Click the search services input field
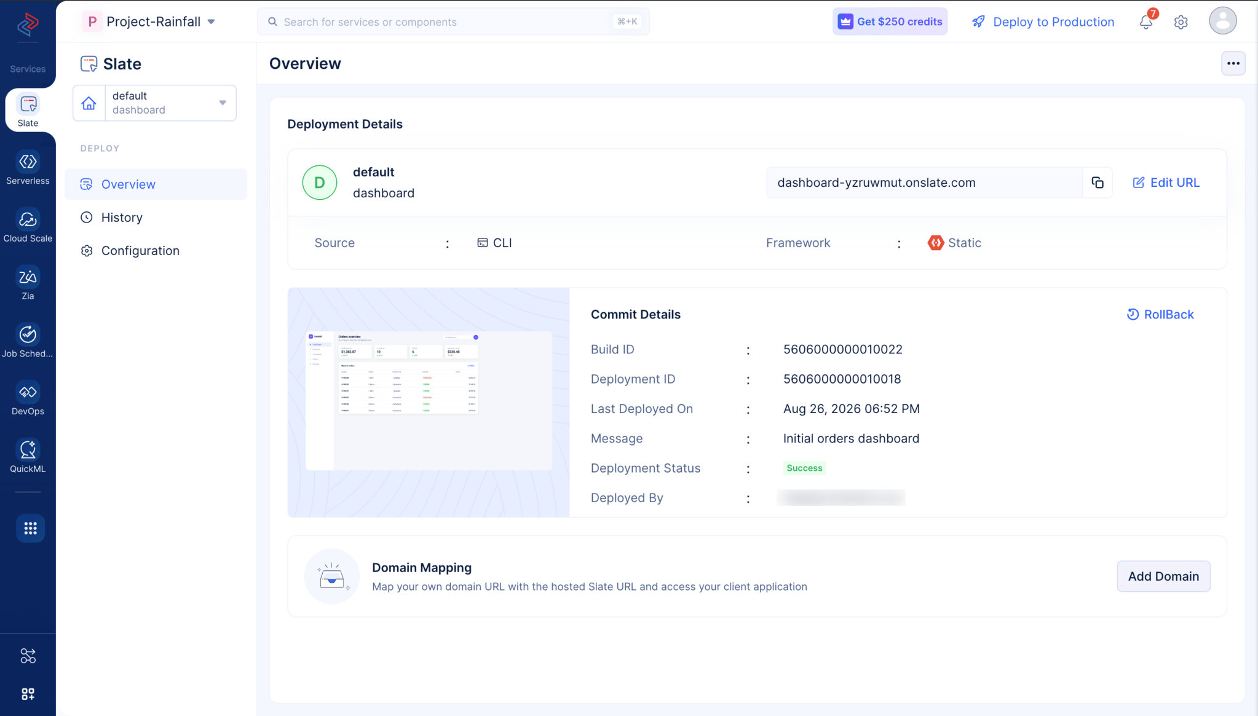 [453, 22]
